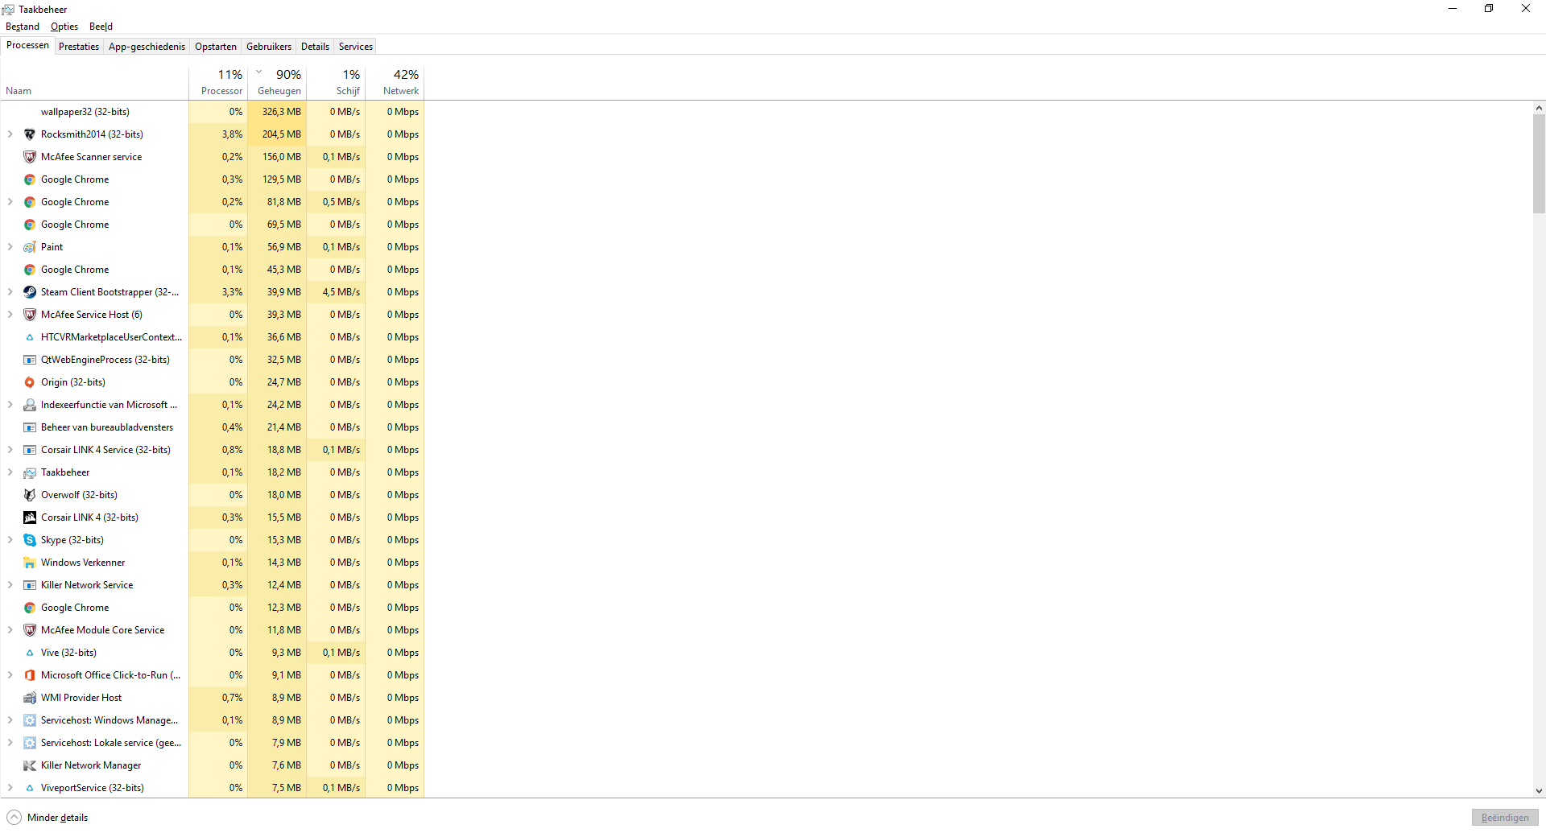This screenshot has height=837, width=1546.
Task: Expand the Corsair LINK 4 Service group
Action: coord(10,450)
